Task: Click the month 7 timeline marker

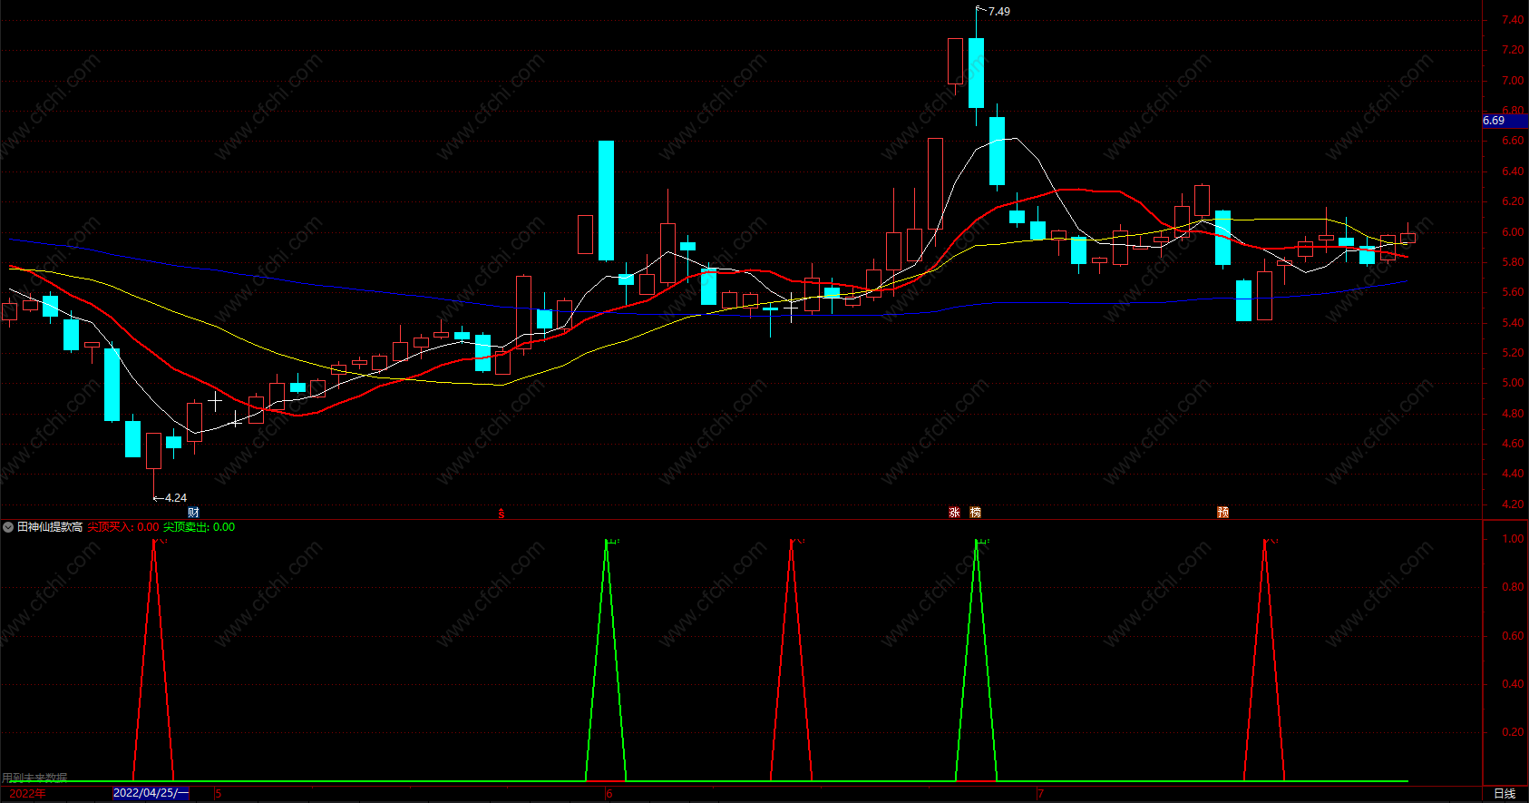Action: point(1041,794)
